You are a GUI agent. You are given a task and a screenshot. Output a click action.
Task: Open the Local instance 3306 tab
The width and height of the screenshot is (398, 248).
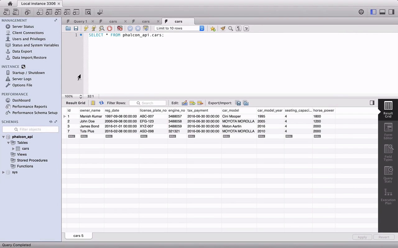pos(38,4)
